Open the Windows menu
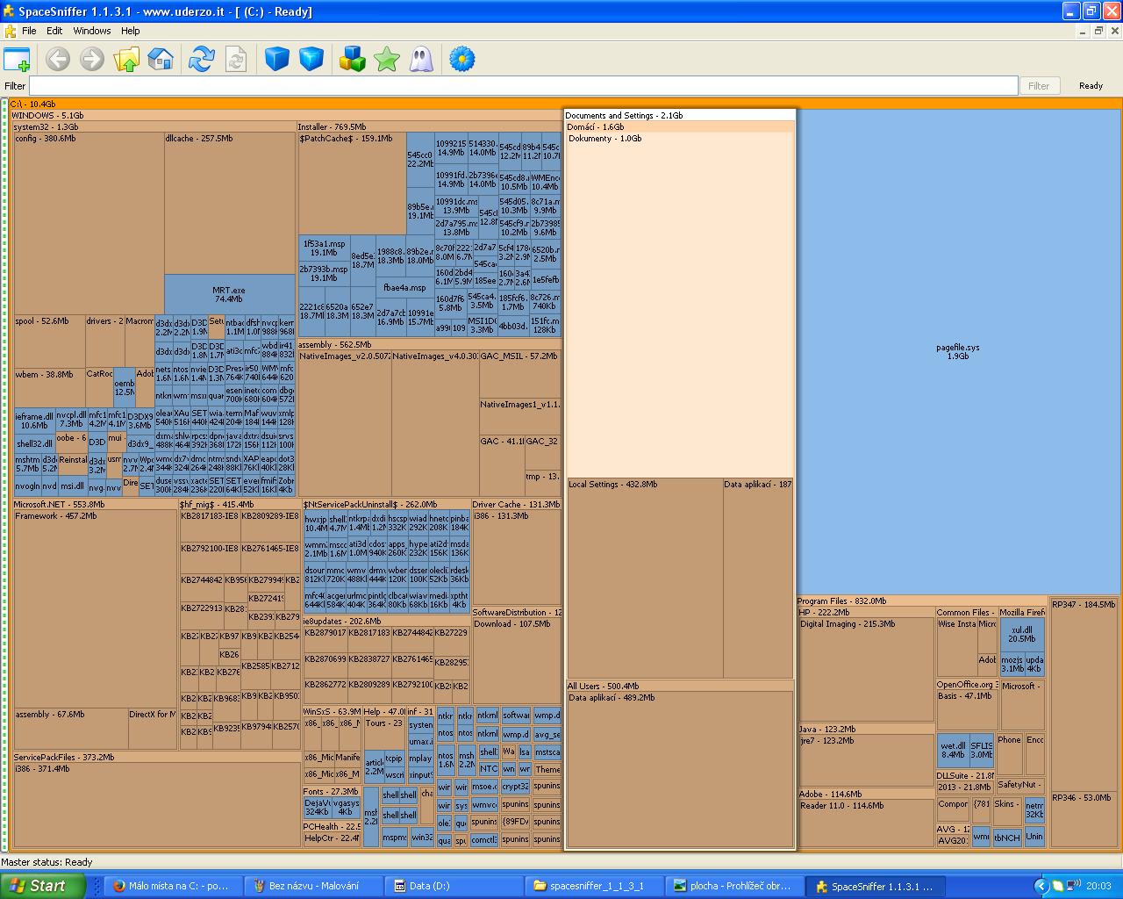 click(x=92, y=31)
